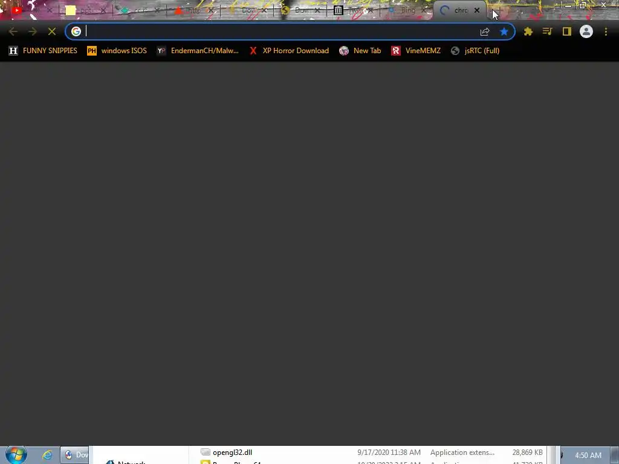Click the stop loading X button

52,31
